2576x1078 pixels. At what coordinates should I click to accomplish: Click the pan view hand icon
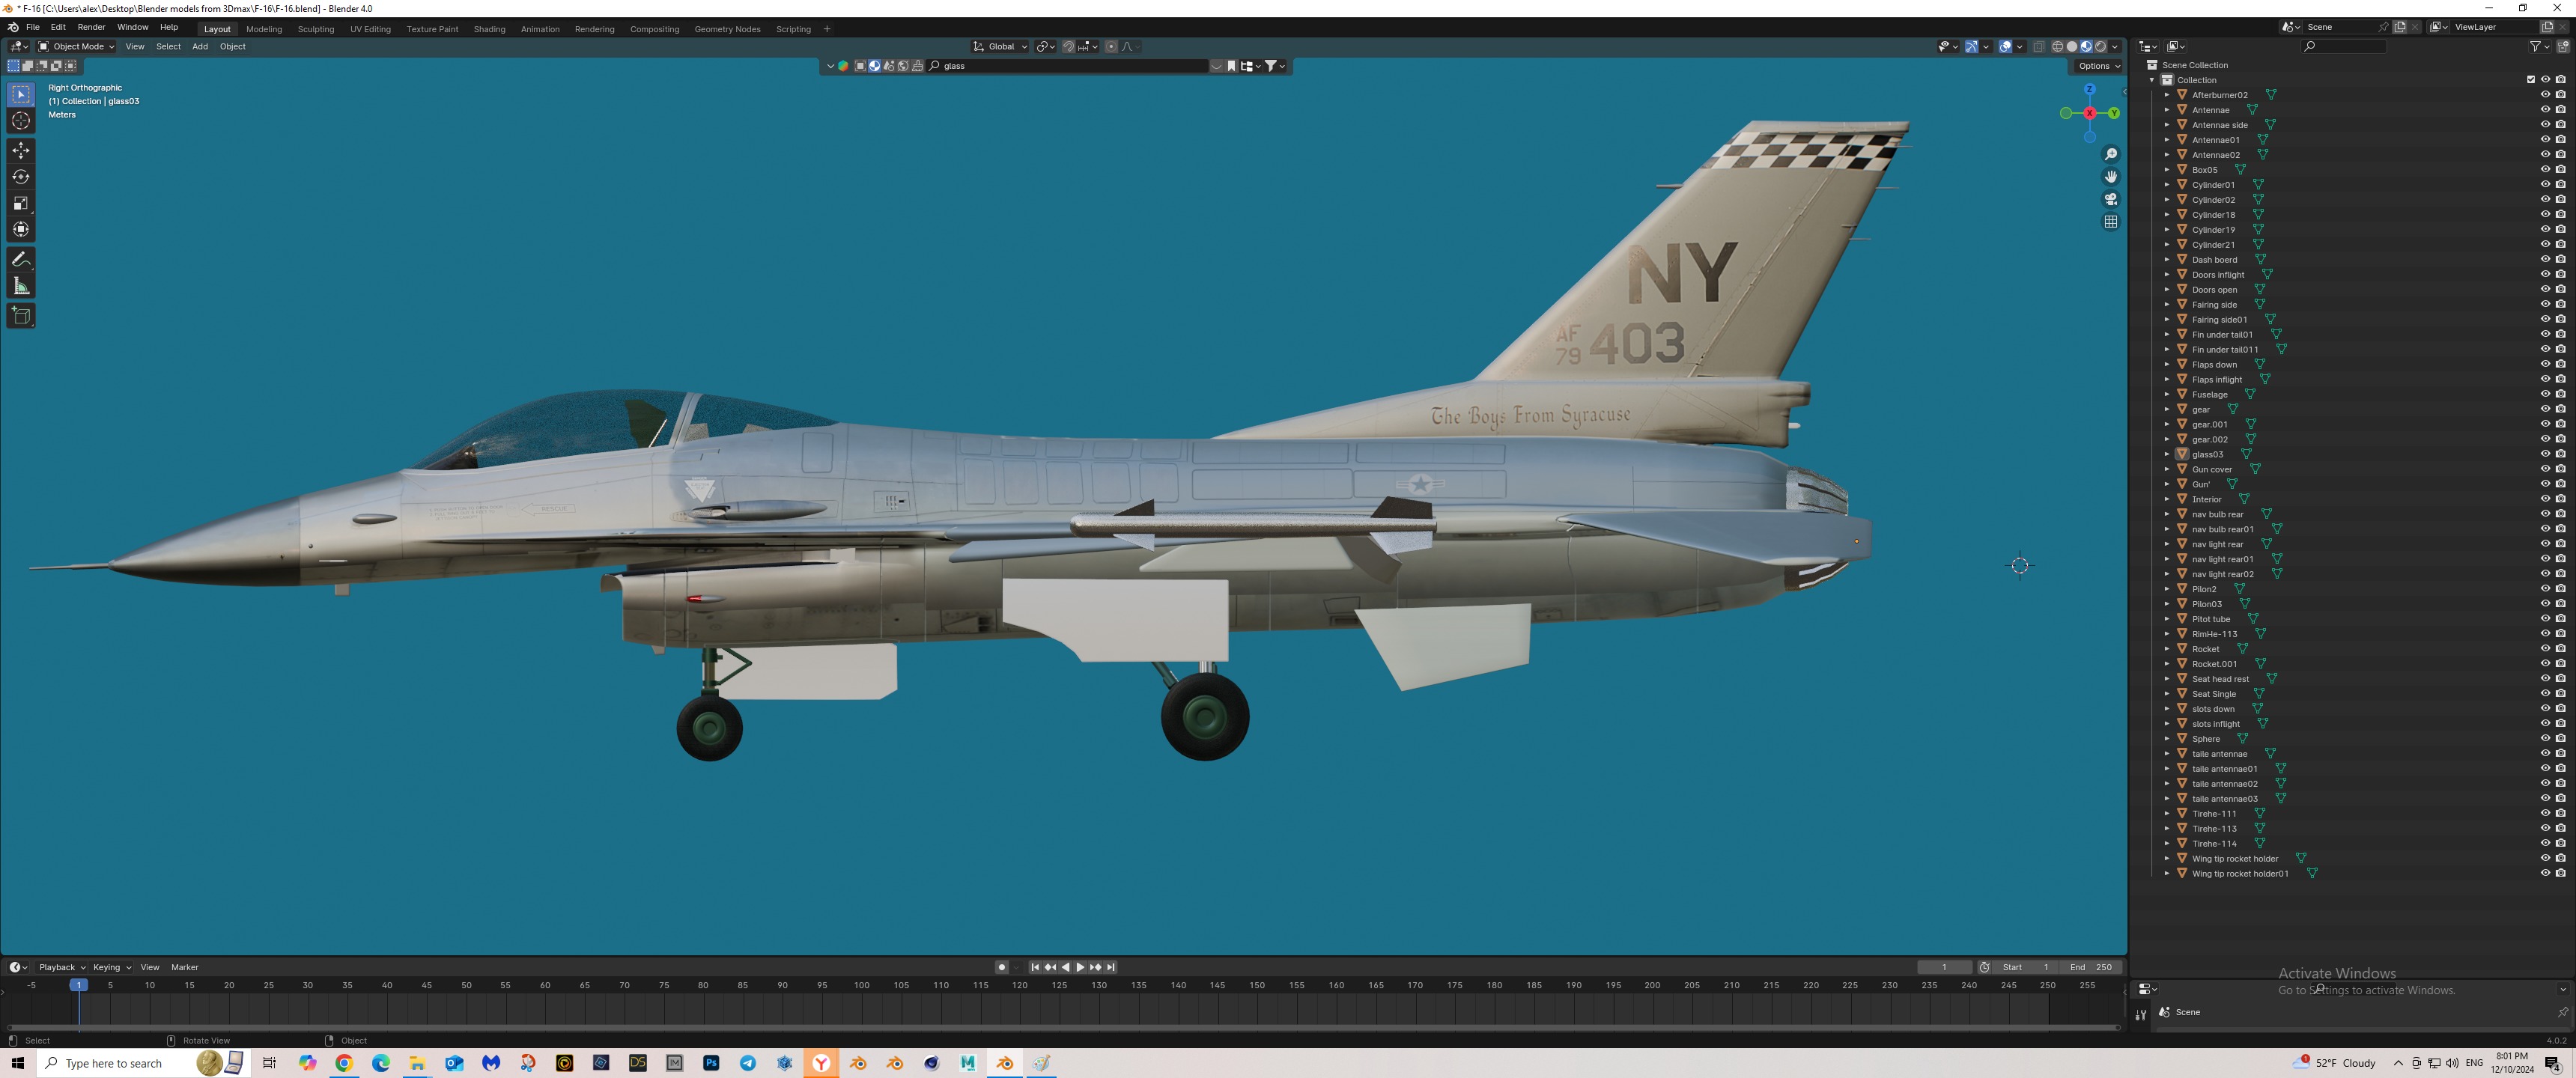2110,177
